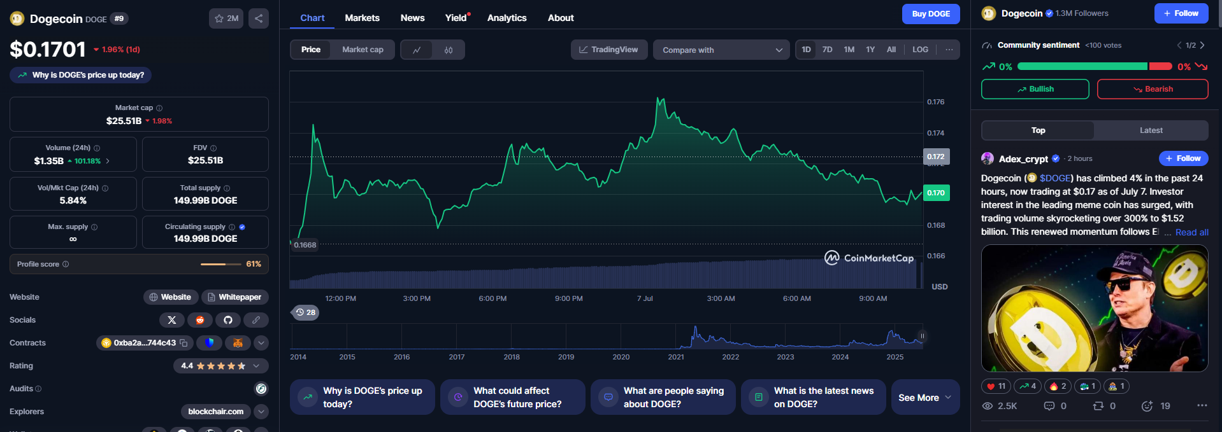Open the Compare with dropdown
Image resolution: width=1222 pixels, height=432 pixels.
(721, 50)
